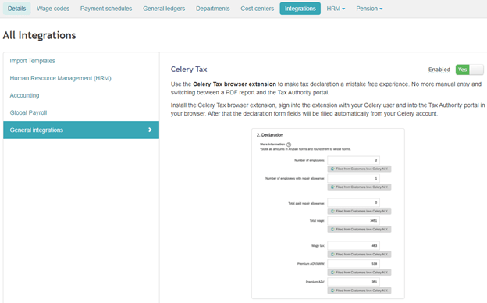Open the Accounting integrations category
This screenshot has width=487, height=303.
(24, 95)
